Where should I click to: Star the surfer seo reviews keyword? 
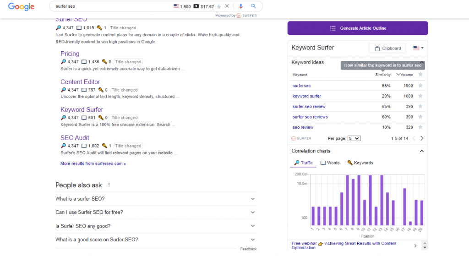point(420,117)
